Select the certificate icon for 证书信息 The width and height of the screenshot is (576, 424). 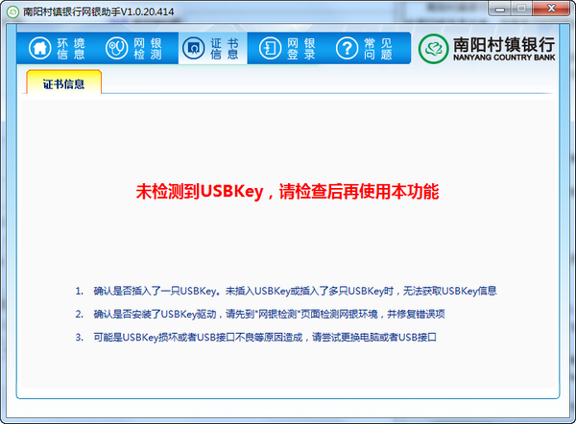[x=193, y=48]
